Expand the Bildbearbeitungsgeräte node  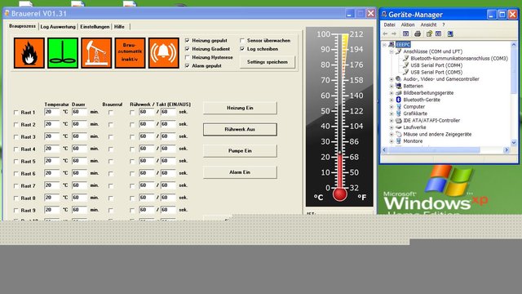tap(391, 93)
